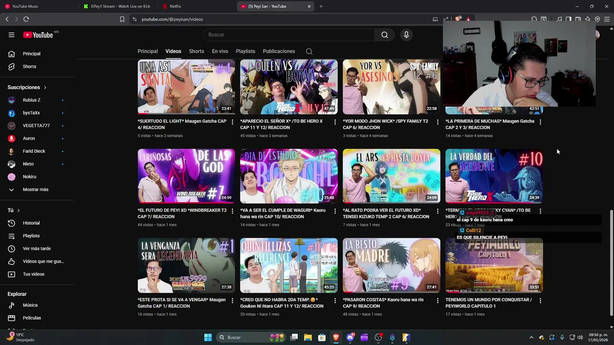Image resolution: width=614 pixels, height=345 pixels.
Task: Open options menu for AL RATO PODRA VER video
Action: 437,211
